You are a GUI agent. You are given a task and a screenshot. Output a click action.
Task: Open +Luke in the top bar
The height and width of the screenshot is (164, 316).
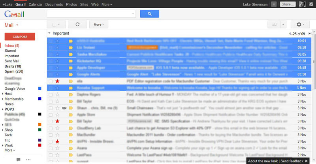(8, 4)
